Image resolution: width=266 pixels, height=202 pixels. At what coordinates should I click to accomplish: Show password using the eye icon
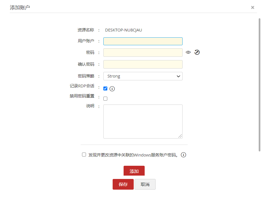point(188,52)
